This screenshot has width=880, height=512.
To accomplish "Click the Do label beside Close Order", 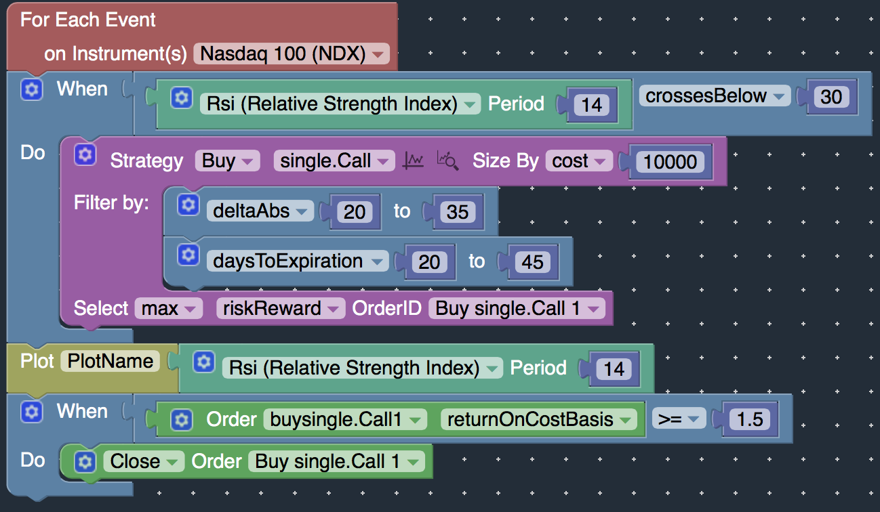I will [x=33, y=460].
